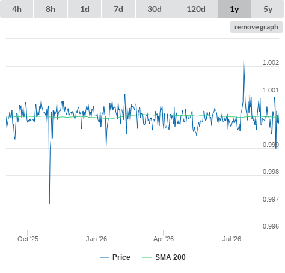Screen dimensions: 285x273
Task: Click the Jan '26 axis tick label
Action: [96, 239]
